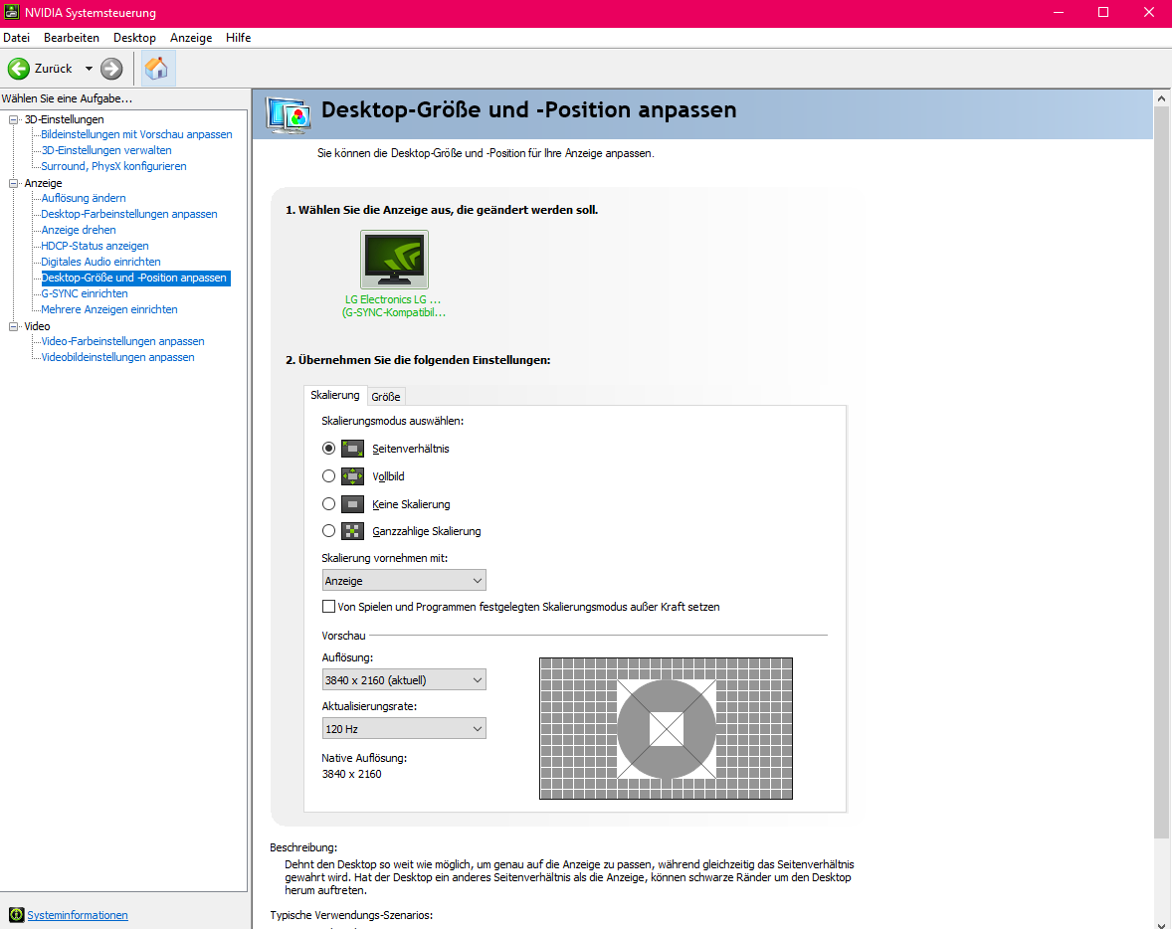The height and width of the screenshot is (929, 1172).
Task: Open the Anzeige menu in menu bar
Action: pos(191,38)
